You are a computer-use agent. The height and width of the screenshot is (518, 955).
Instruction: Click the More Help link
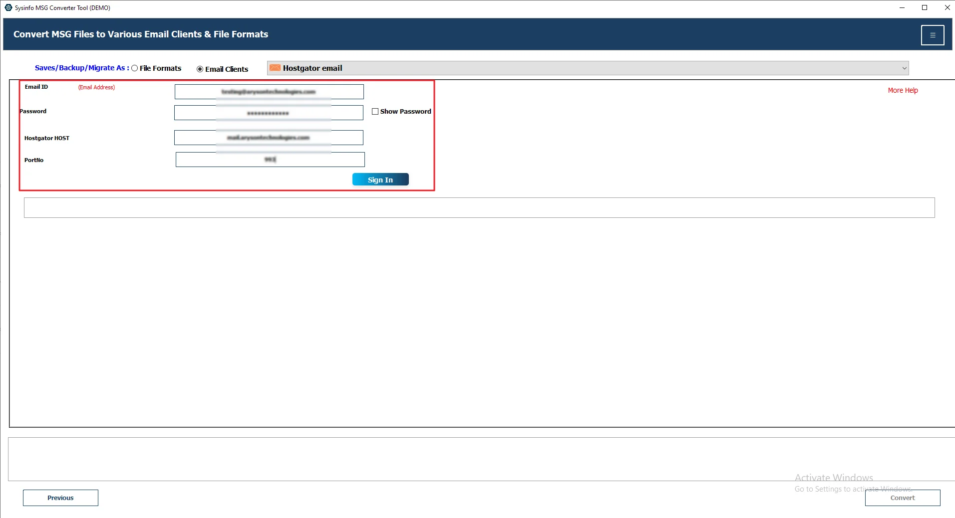tap(902, 90)
